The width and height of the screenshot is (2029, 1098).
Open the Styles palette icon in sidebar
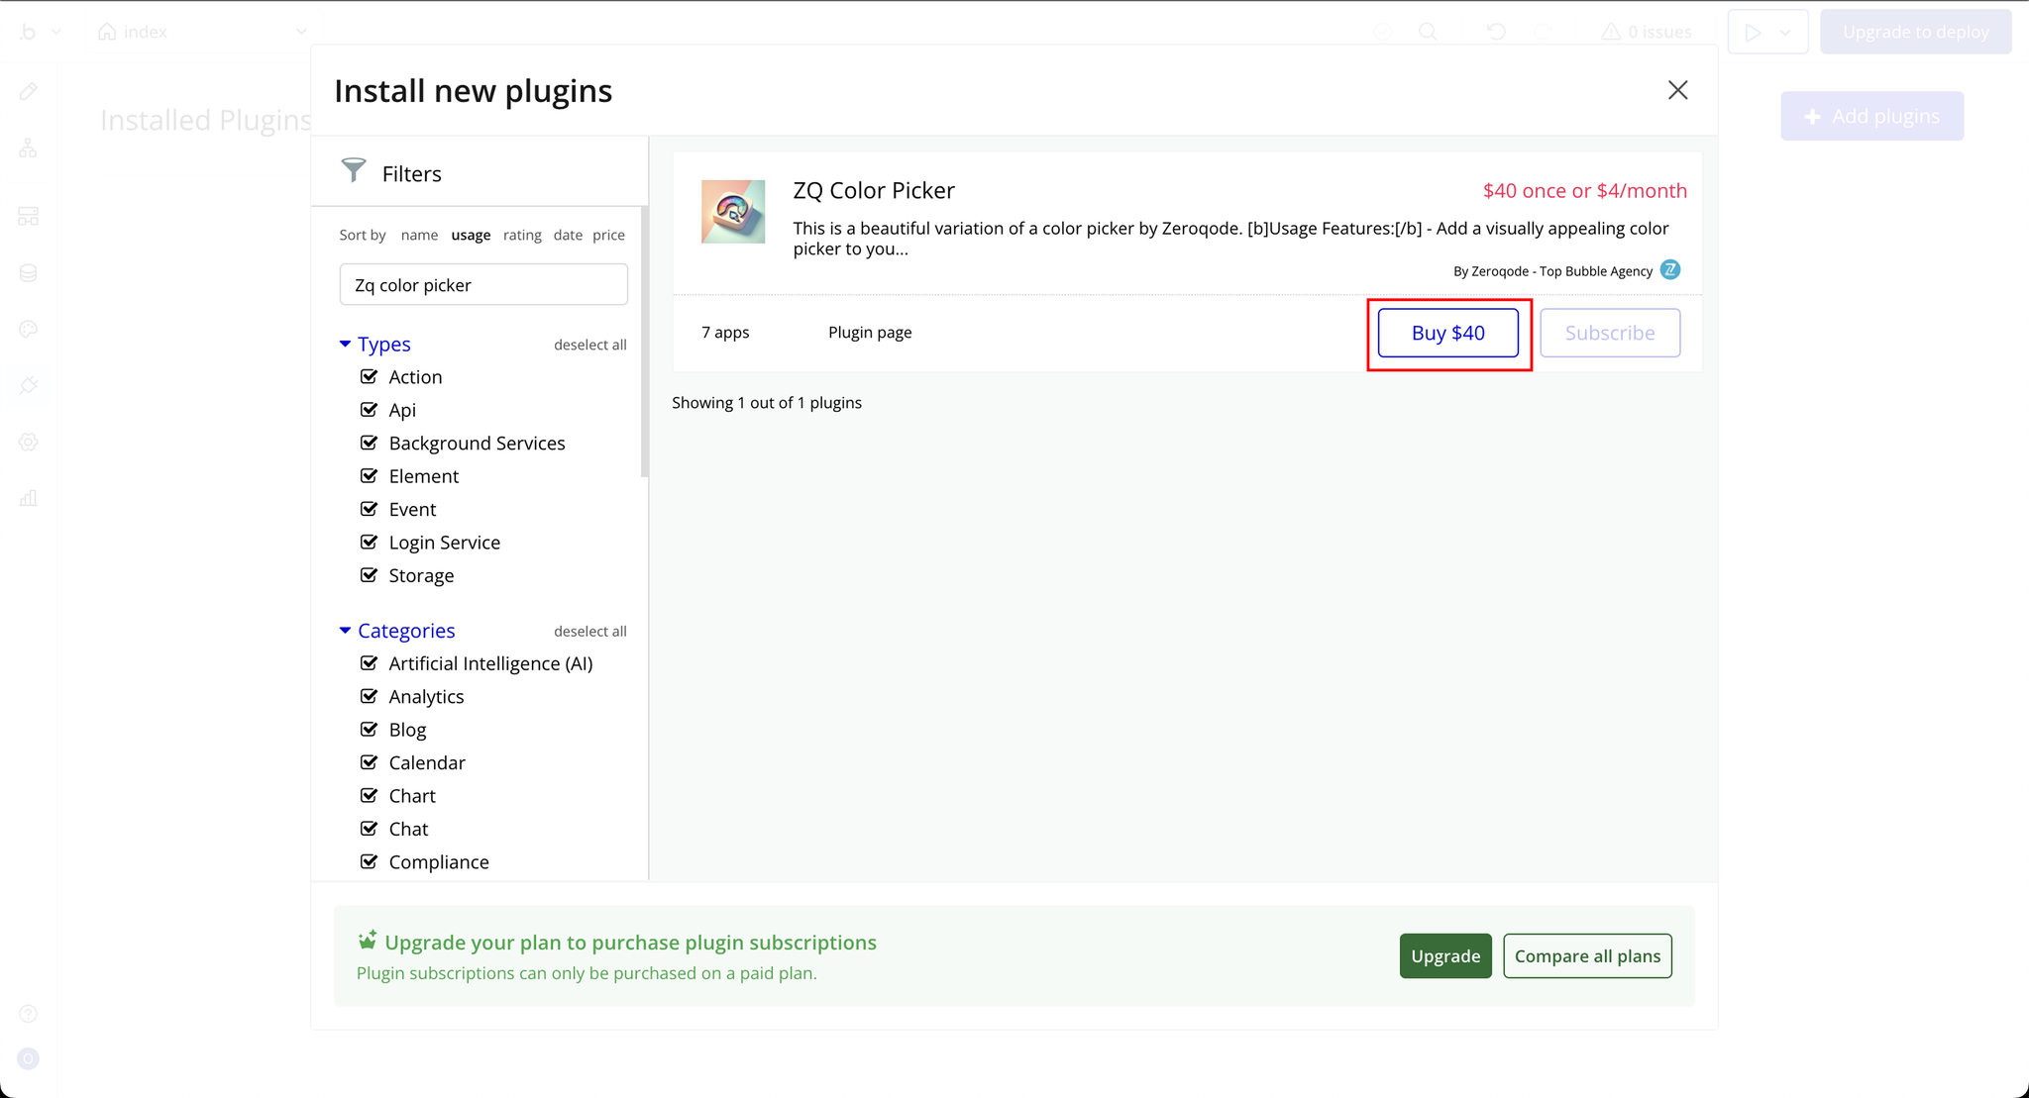click(28, 329)
